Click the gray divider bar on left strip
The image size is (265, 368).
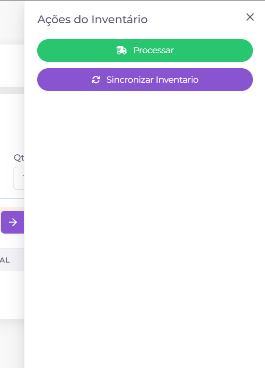tap(12, 90)
